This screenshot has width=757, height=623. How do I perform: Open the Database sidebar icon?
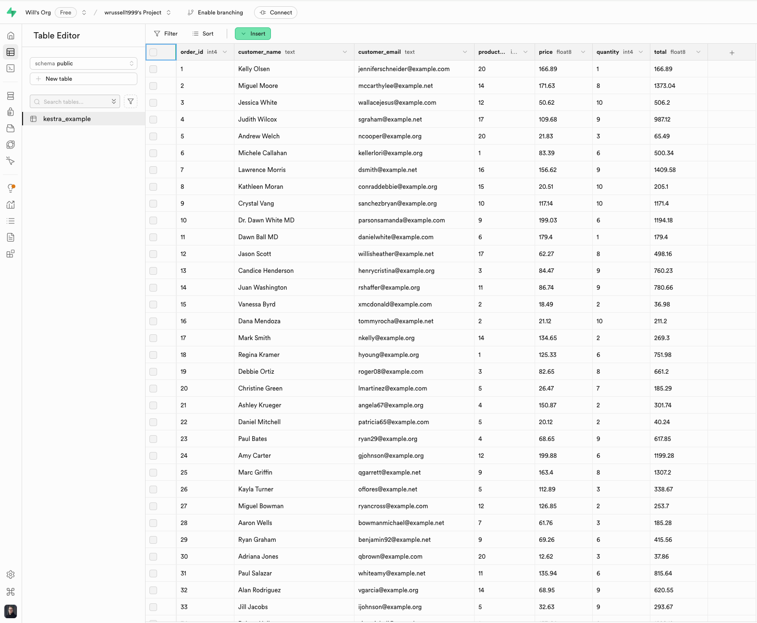pos(11,96)
